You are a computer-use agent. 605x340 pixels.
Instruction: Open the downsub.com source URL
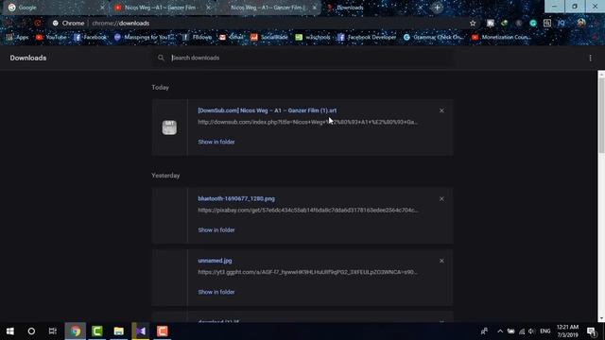307,122
